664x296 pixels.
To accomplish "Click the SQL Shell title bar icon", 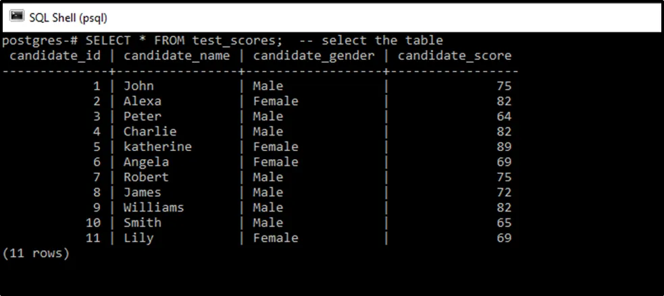I will point(16,17).
